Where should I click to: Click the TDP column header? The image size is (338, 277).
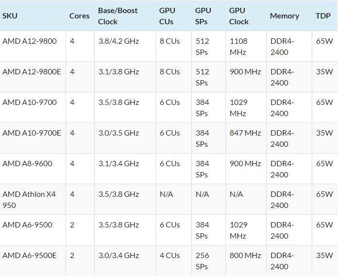pyautogui.click(x=323, y=16)
